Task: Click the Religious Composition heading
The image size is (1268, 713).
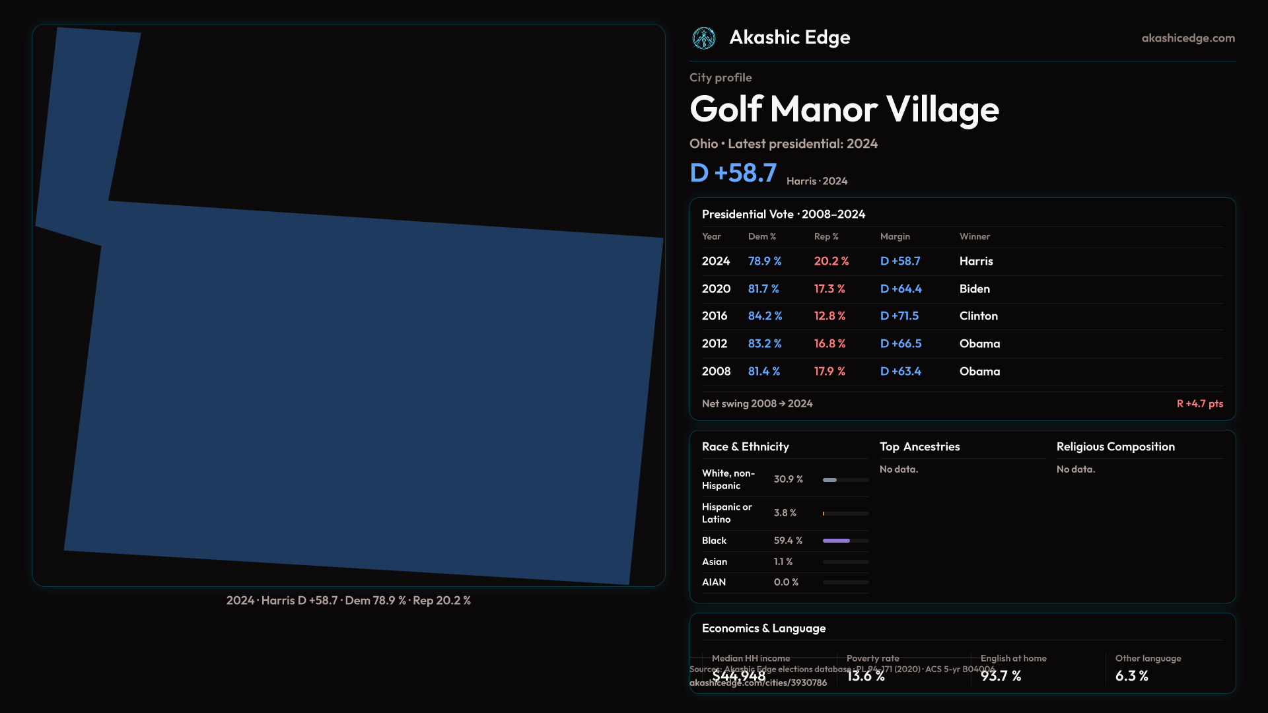Action: 1115,447
